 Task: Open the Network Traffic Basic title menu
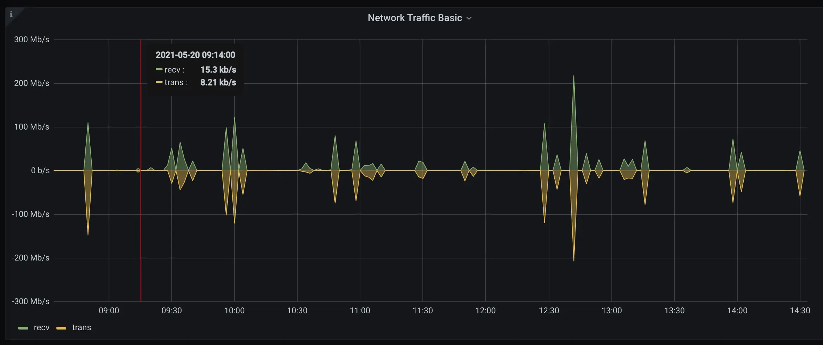click(x=415, y=18)
